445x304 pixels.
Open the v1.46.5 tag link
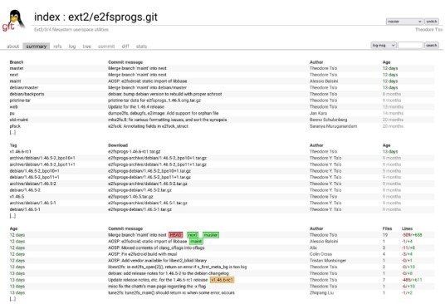[x=17, y=196]
